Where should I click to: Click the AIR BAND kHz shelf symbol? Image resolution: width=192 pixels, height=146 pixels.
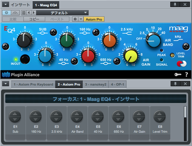pyautogui.click(x=178, y=40)
